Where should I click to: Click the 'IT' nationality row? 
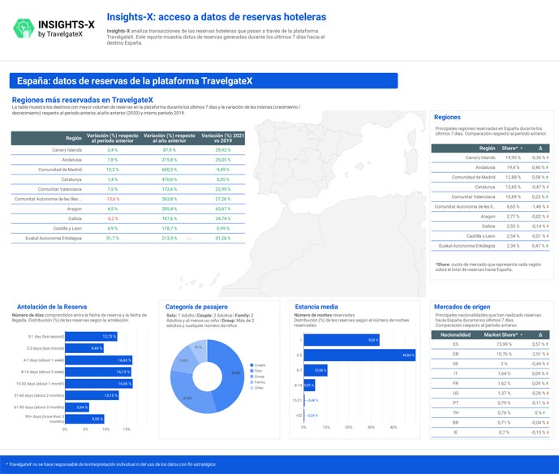pos(490,373)
